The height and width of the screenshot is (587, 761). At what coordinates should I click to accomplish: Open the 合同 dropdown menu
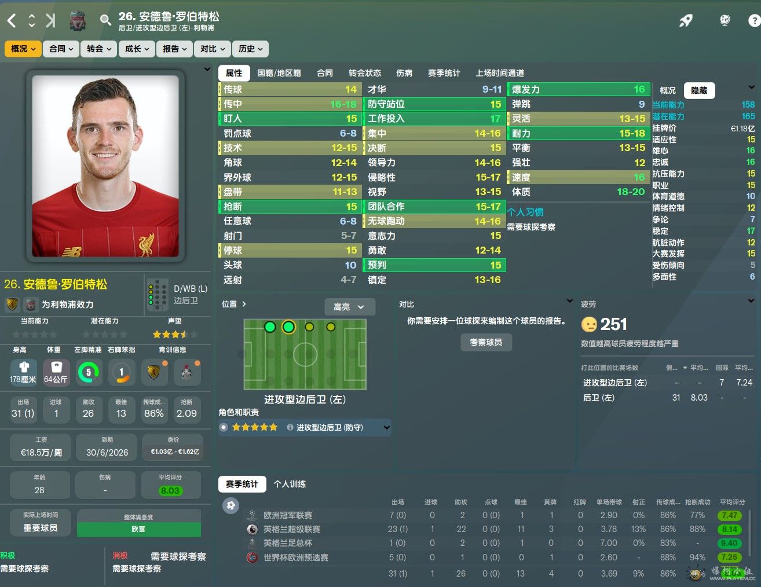pos(61,49)
